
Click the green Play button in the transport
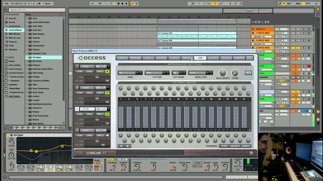(114, 4)
